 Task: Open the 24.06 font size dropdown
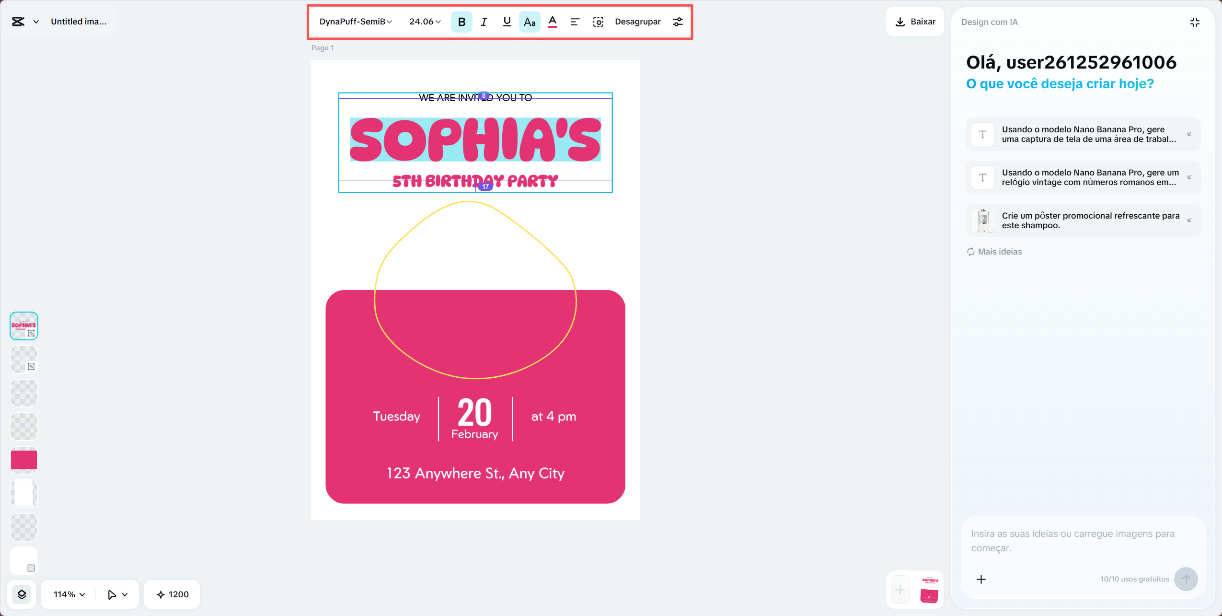tap(425, 22)
